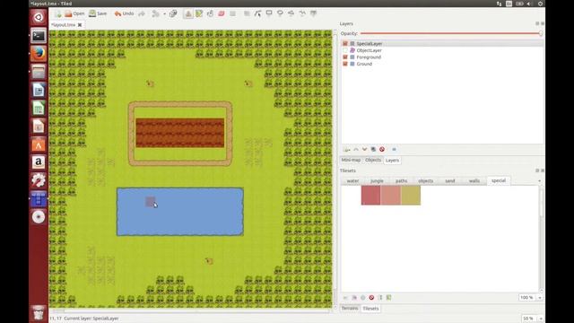The width and height of the screenshot is (574, 323).
Task: Click the Save button in toolbar
Action: coord(98,13)
